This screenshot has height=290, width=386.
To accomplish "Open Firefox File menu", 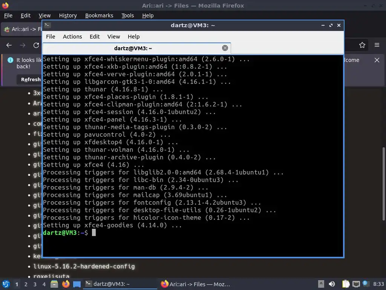I will (x=8, y=15).
